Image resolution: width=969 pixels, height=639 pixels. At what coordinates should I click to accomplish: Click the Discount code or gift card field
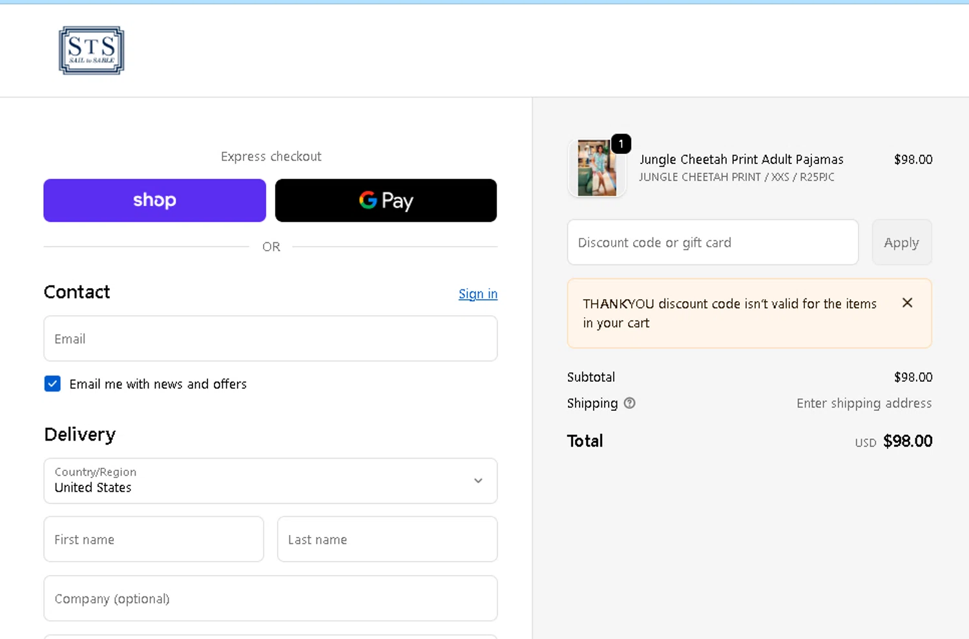713,242
